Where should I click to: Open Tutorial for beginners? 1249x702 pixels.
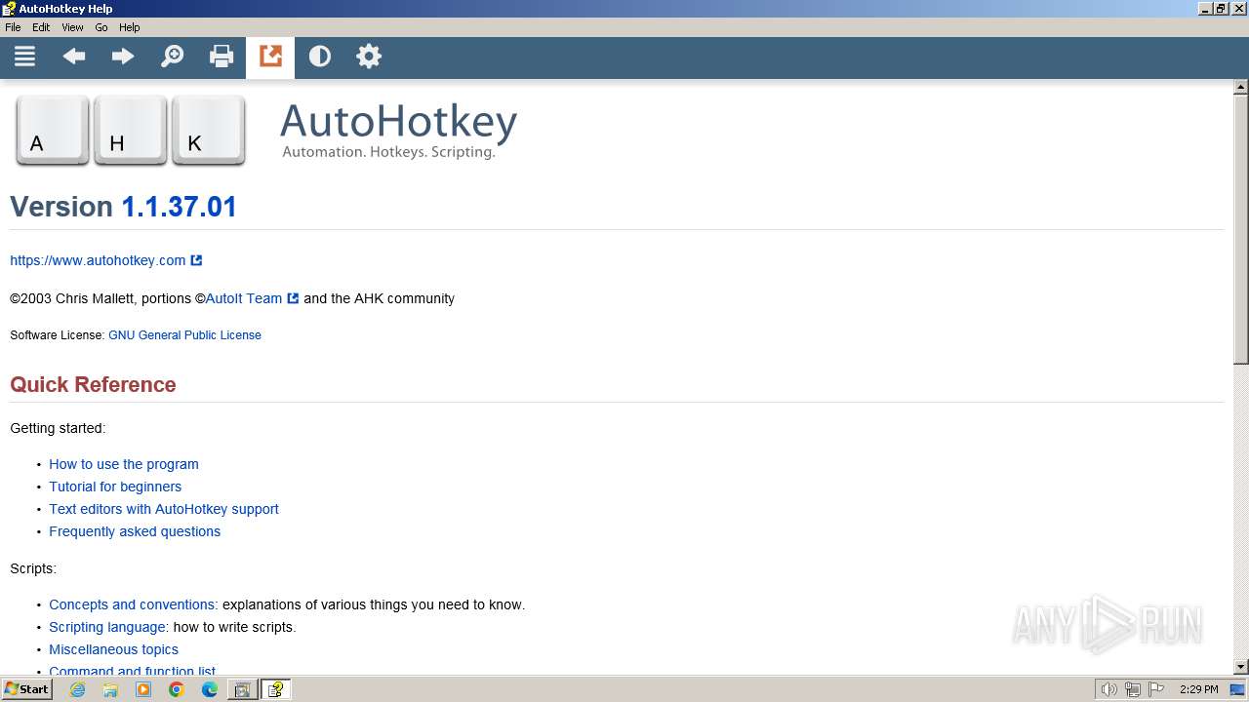pos(115,487)
